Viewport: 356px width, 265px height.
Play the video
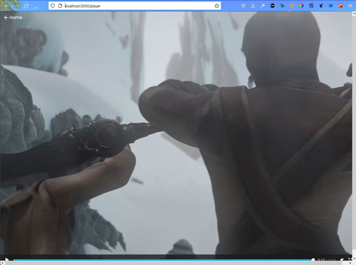pyautogui.click(x=7, y=260)
